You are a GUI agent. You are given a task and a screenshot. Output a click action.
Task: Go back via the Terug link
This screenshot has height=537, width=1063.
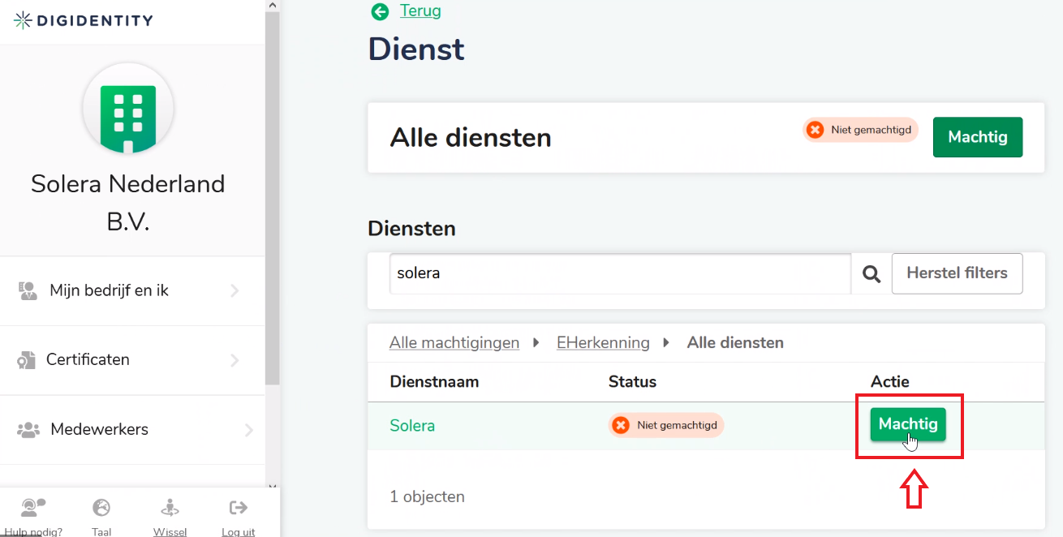coord(420,11)
